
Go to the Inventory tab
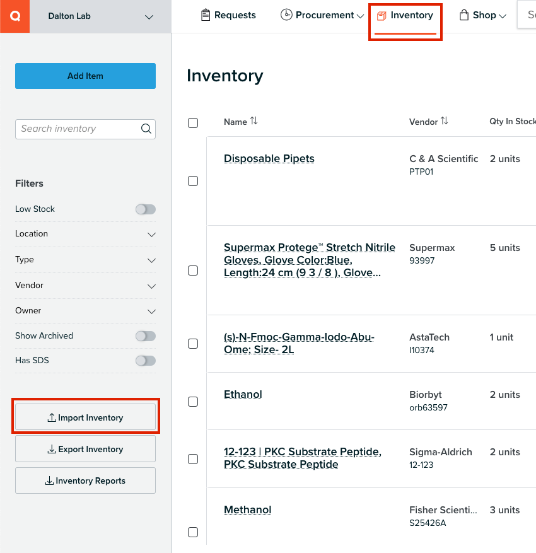405,15
